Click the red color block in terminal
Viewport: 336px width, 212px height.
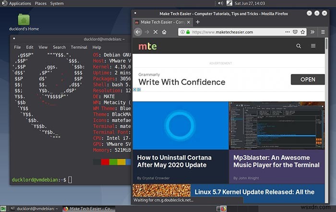(105, 162)
